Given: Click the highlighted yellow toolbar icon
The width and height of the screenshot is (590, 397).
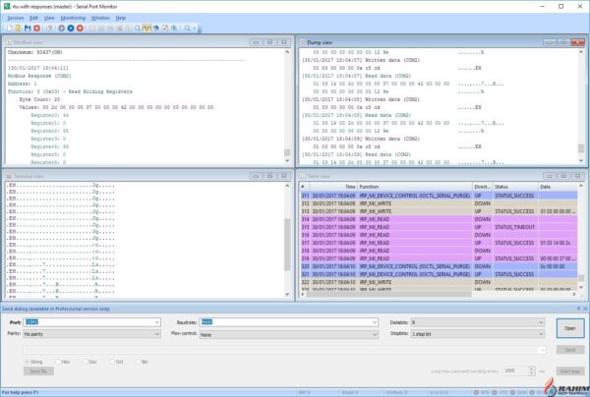Looking at the screenshot, I should [147, 28].
